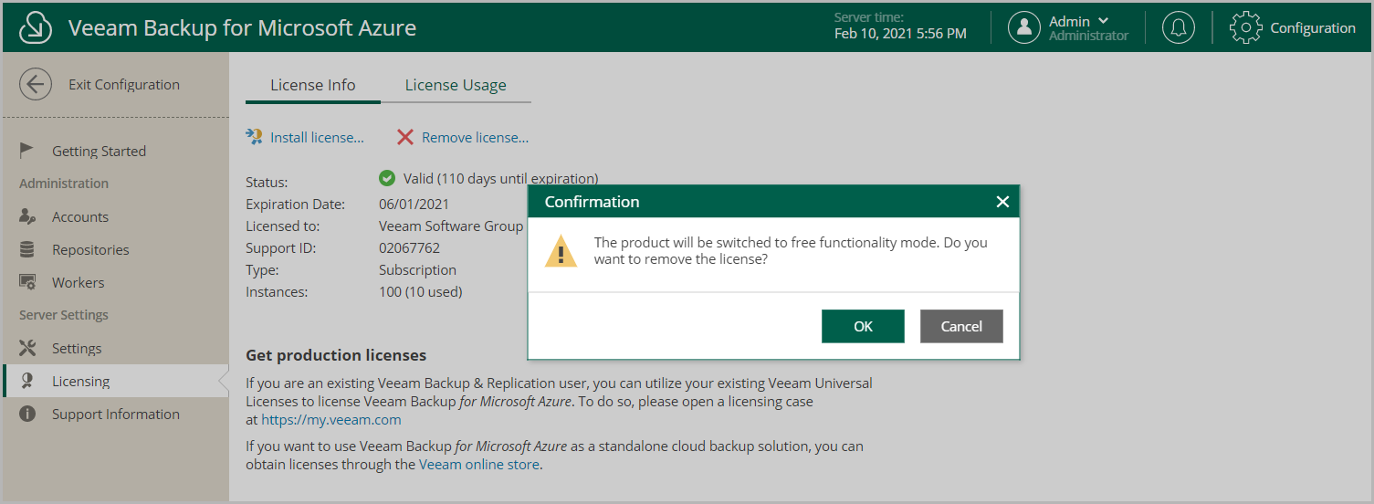
Task: Cancel the license removal dialog
Action: pos(961,326)
